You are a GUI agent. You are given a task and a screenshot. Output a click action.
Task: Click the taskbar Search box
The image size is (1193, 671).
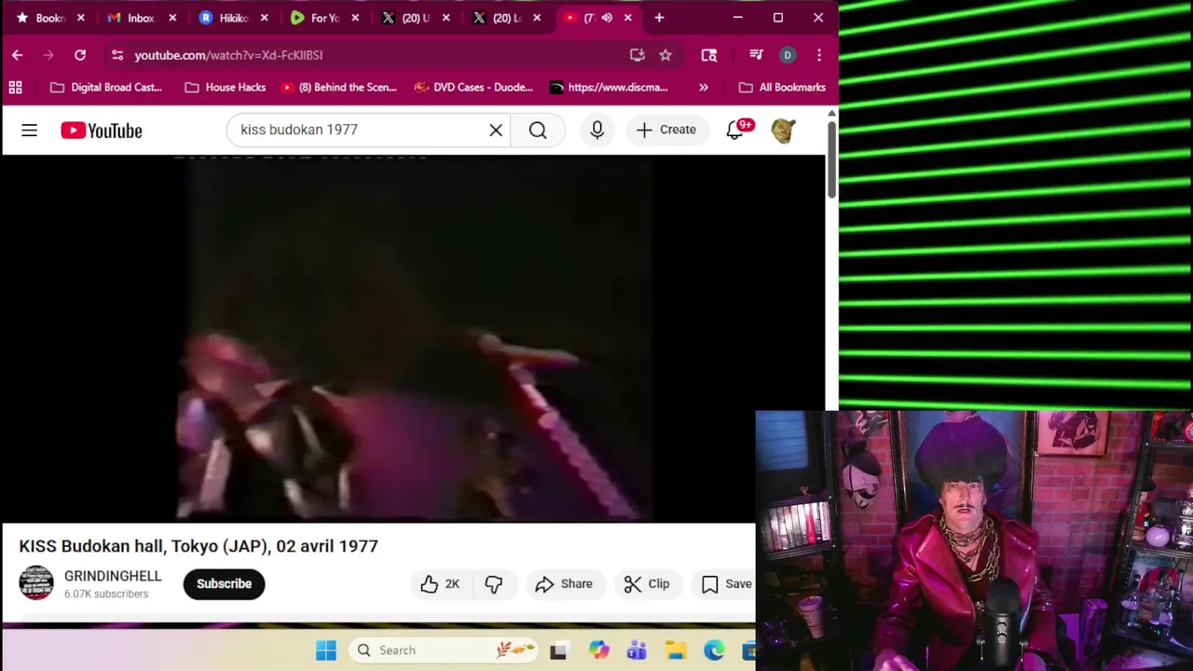tap(444, 650)
